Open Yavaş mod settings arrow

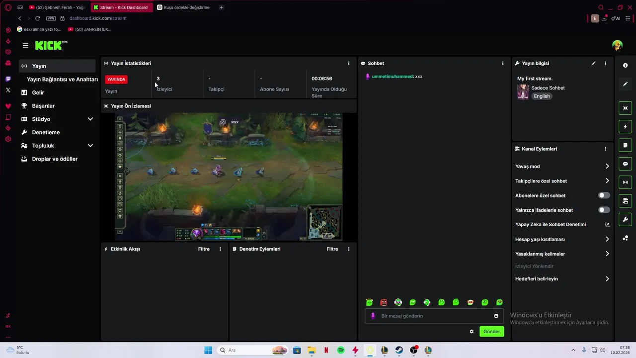point(607,167)
